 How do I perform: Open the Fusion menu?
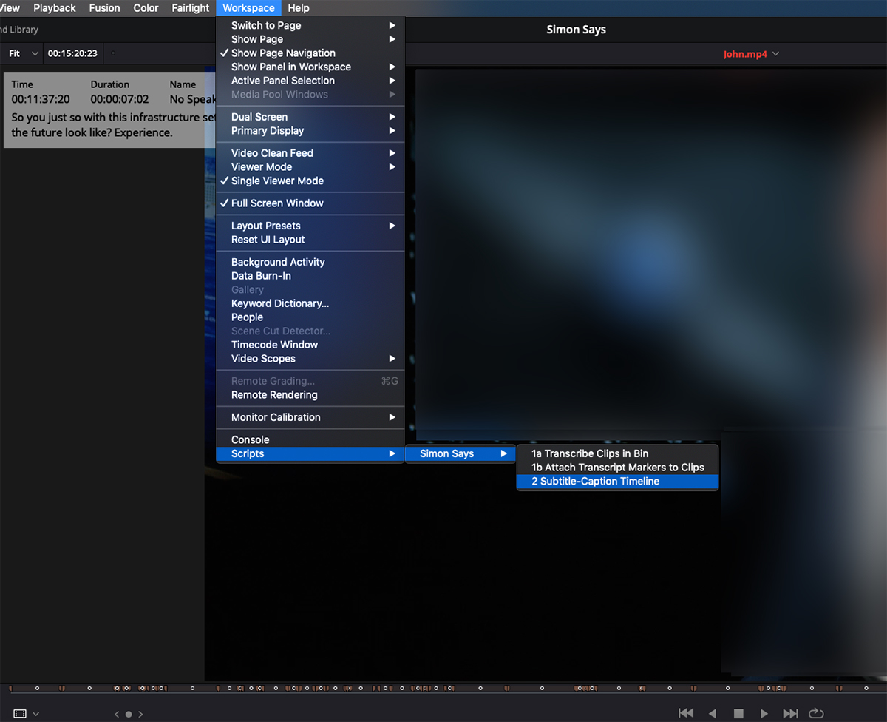[104, 8]
